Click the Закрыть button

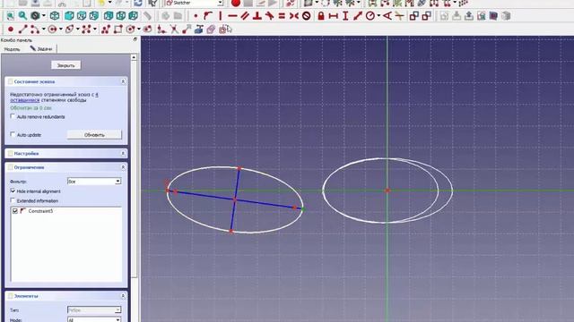click(65, 65)
